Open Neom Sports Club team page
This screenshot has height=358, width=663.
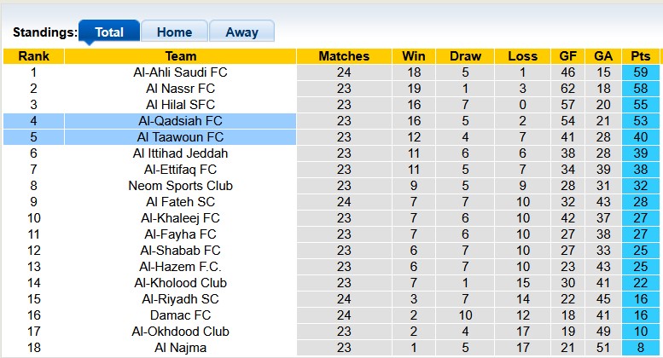(x=181, y=186)
